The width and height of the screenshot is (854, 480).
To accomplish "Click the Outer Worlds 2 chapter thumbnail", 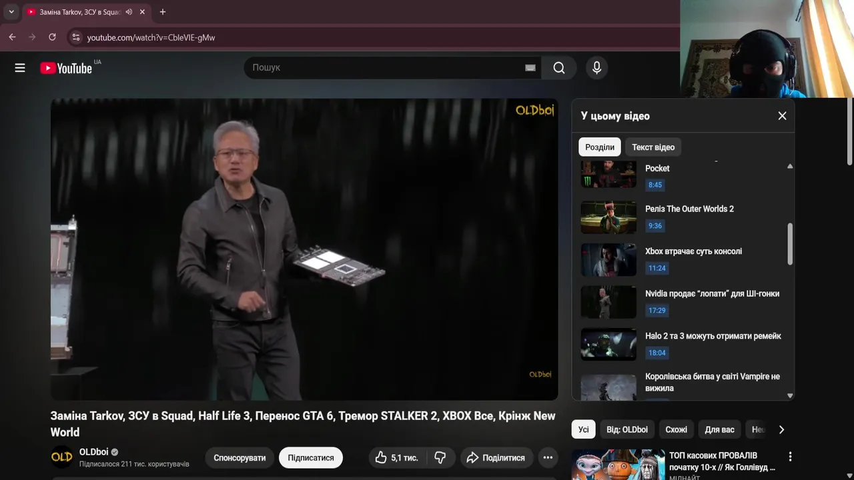I will coord(608,217).
